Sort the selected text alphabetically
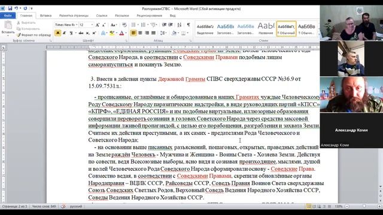 click(x=180, y=25)
